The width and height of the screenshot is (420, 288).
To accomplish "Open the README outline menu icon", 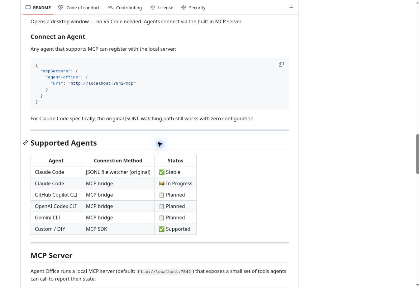I will tap(291, 7).
